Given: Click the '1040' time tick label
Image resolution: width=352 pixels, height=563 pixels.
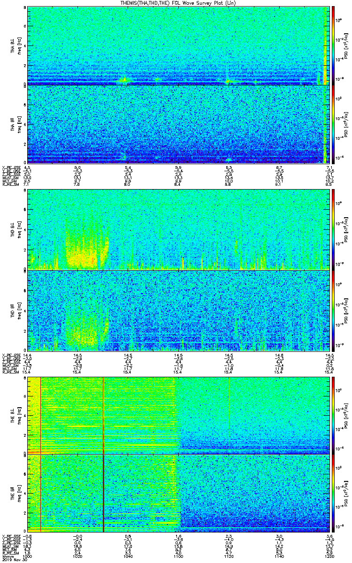Looking at the screenshot, I should coord(128,556).
